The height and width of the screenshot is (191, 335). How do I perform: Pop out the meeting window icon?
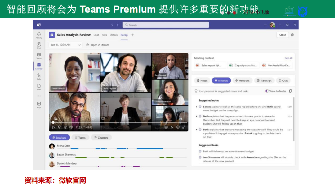pos(292,35)
